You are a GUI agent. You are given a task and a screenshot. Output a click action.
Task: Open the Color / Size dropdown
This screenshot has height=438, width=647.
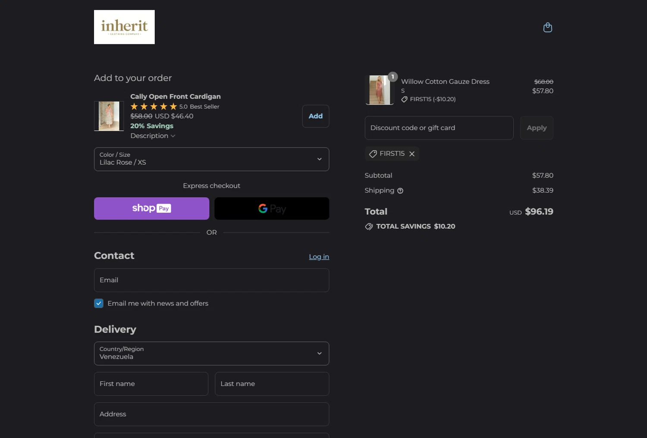(211, 159)
